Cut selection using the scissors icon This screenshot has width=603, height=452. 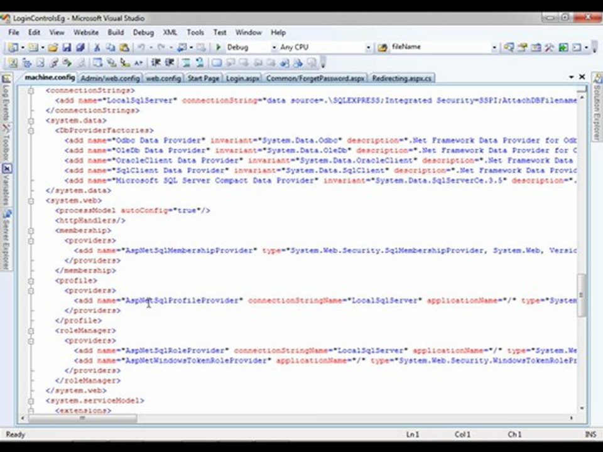97,47
